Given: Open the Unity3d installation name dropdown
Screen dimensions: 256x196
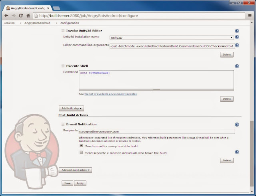Looking at the screenshot, I should [172, 38].
